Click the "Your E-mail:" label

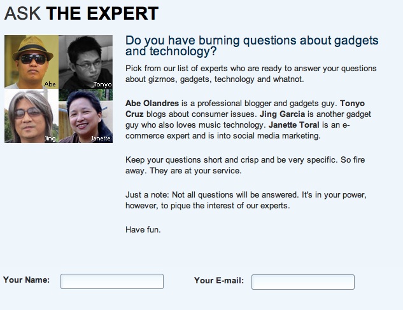[x=219, y=281]
